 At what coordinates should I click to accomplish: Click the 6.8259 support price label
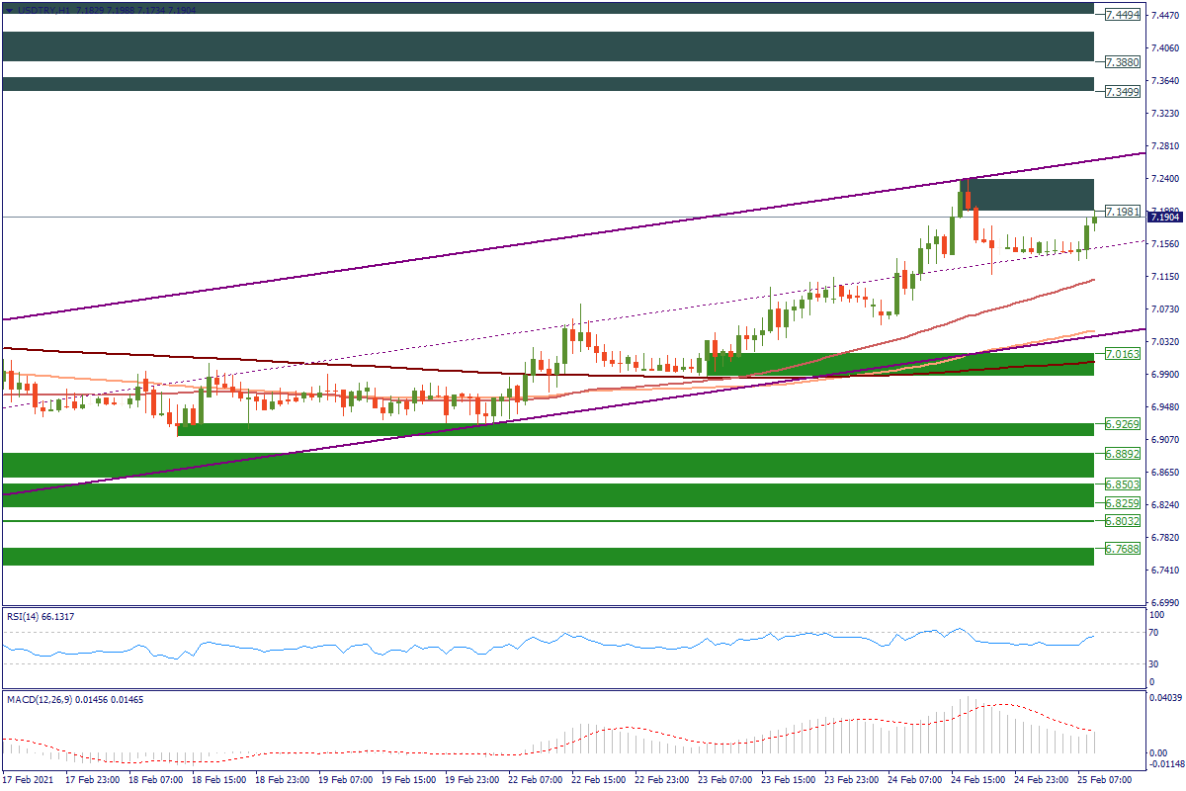pos(1124,503)
